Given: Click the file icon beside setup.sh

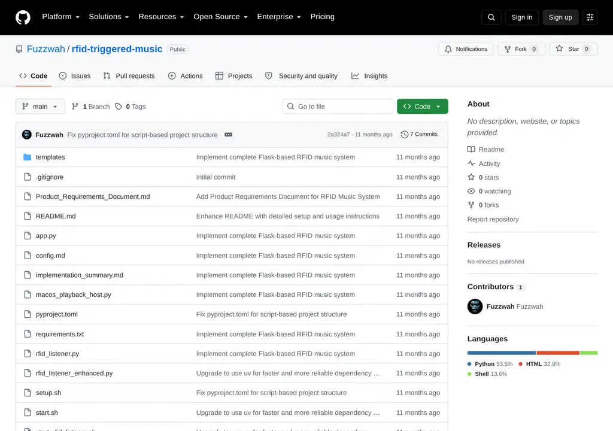Looking at the screenshot, I should [x=28, y=393].
